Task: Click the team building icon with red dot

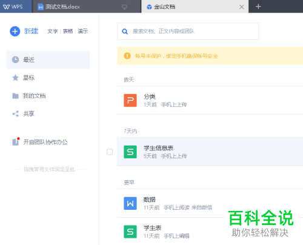Action: [16, 141]
